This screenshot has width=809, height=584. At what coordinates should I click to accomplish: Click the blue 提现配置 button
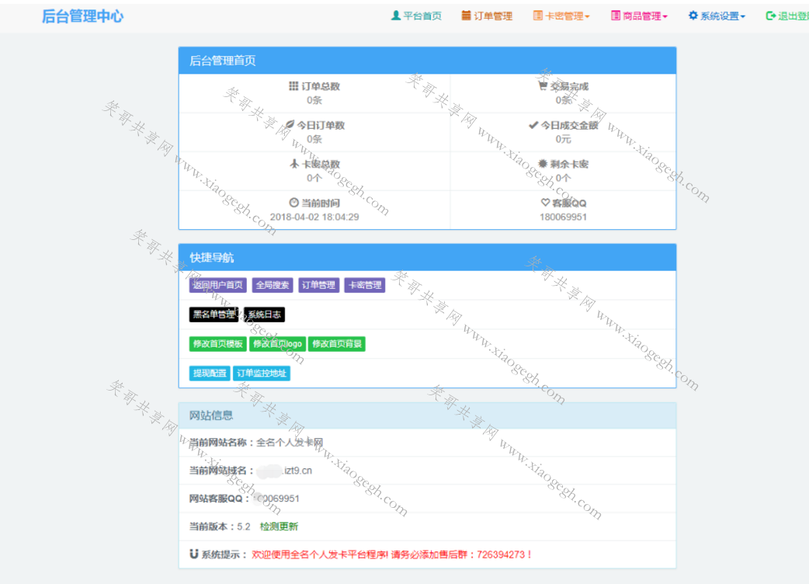[x=210, y=373]
